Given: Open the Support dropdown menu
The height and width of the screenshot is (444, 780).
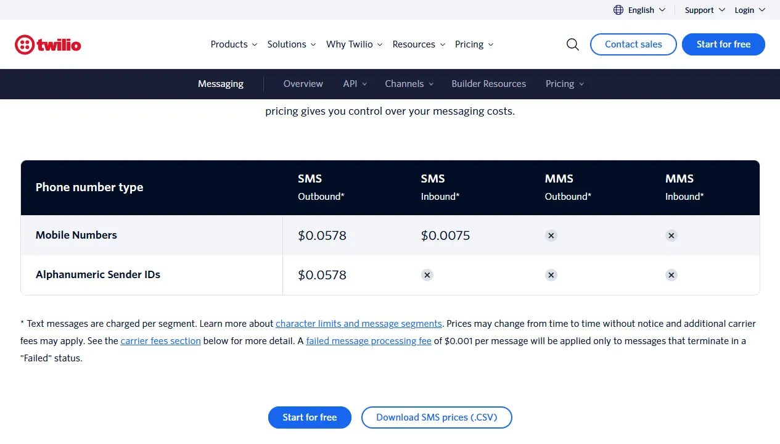Looking at the screenshot, I should [x=705, y=10].
